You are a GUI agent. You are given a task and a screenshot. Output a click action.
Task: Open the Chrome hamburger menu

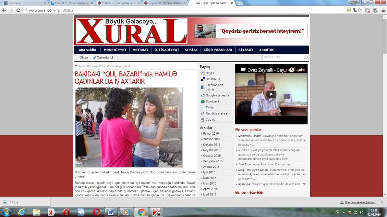pos(383,10)
